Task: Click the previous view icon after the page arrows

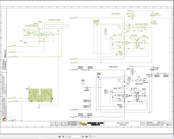Action: tap(90, 137)
